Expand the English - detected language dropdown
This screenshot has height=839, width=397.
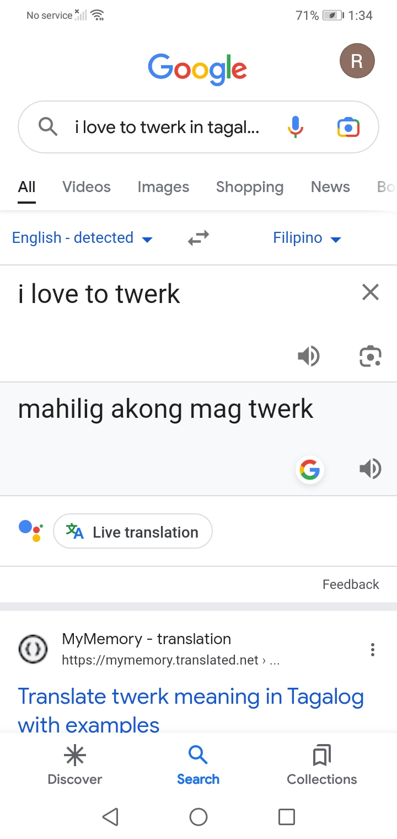click(82, 238)
